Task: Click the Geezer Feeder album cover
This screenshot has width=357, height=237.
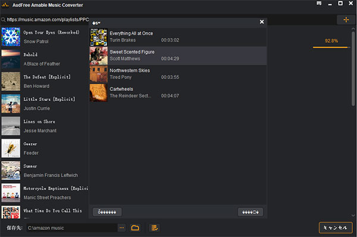Action: tap(11, 148)
